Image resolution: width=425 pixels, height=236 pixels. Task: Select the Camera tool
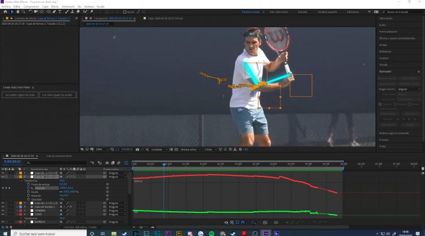[x=36, y=12]
